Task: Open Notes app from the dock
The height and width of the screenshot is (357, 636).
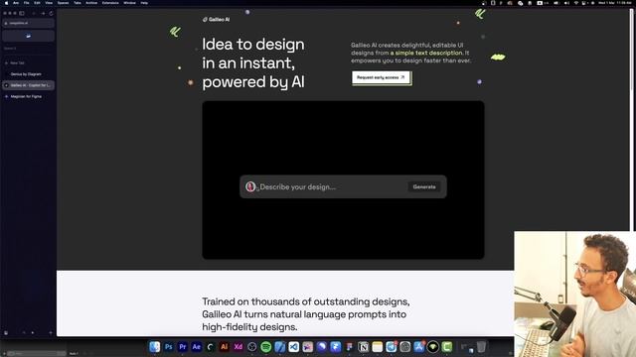Action: [378, 347]
